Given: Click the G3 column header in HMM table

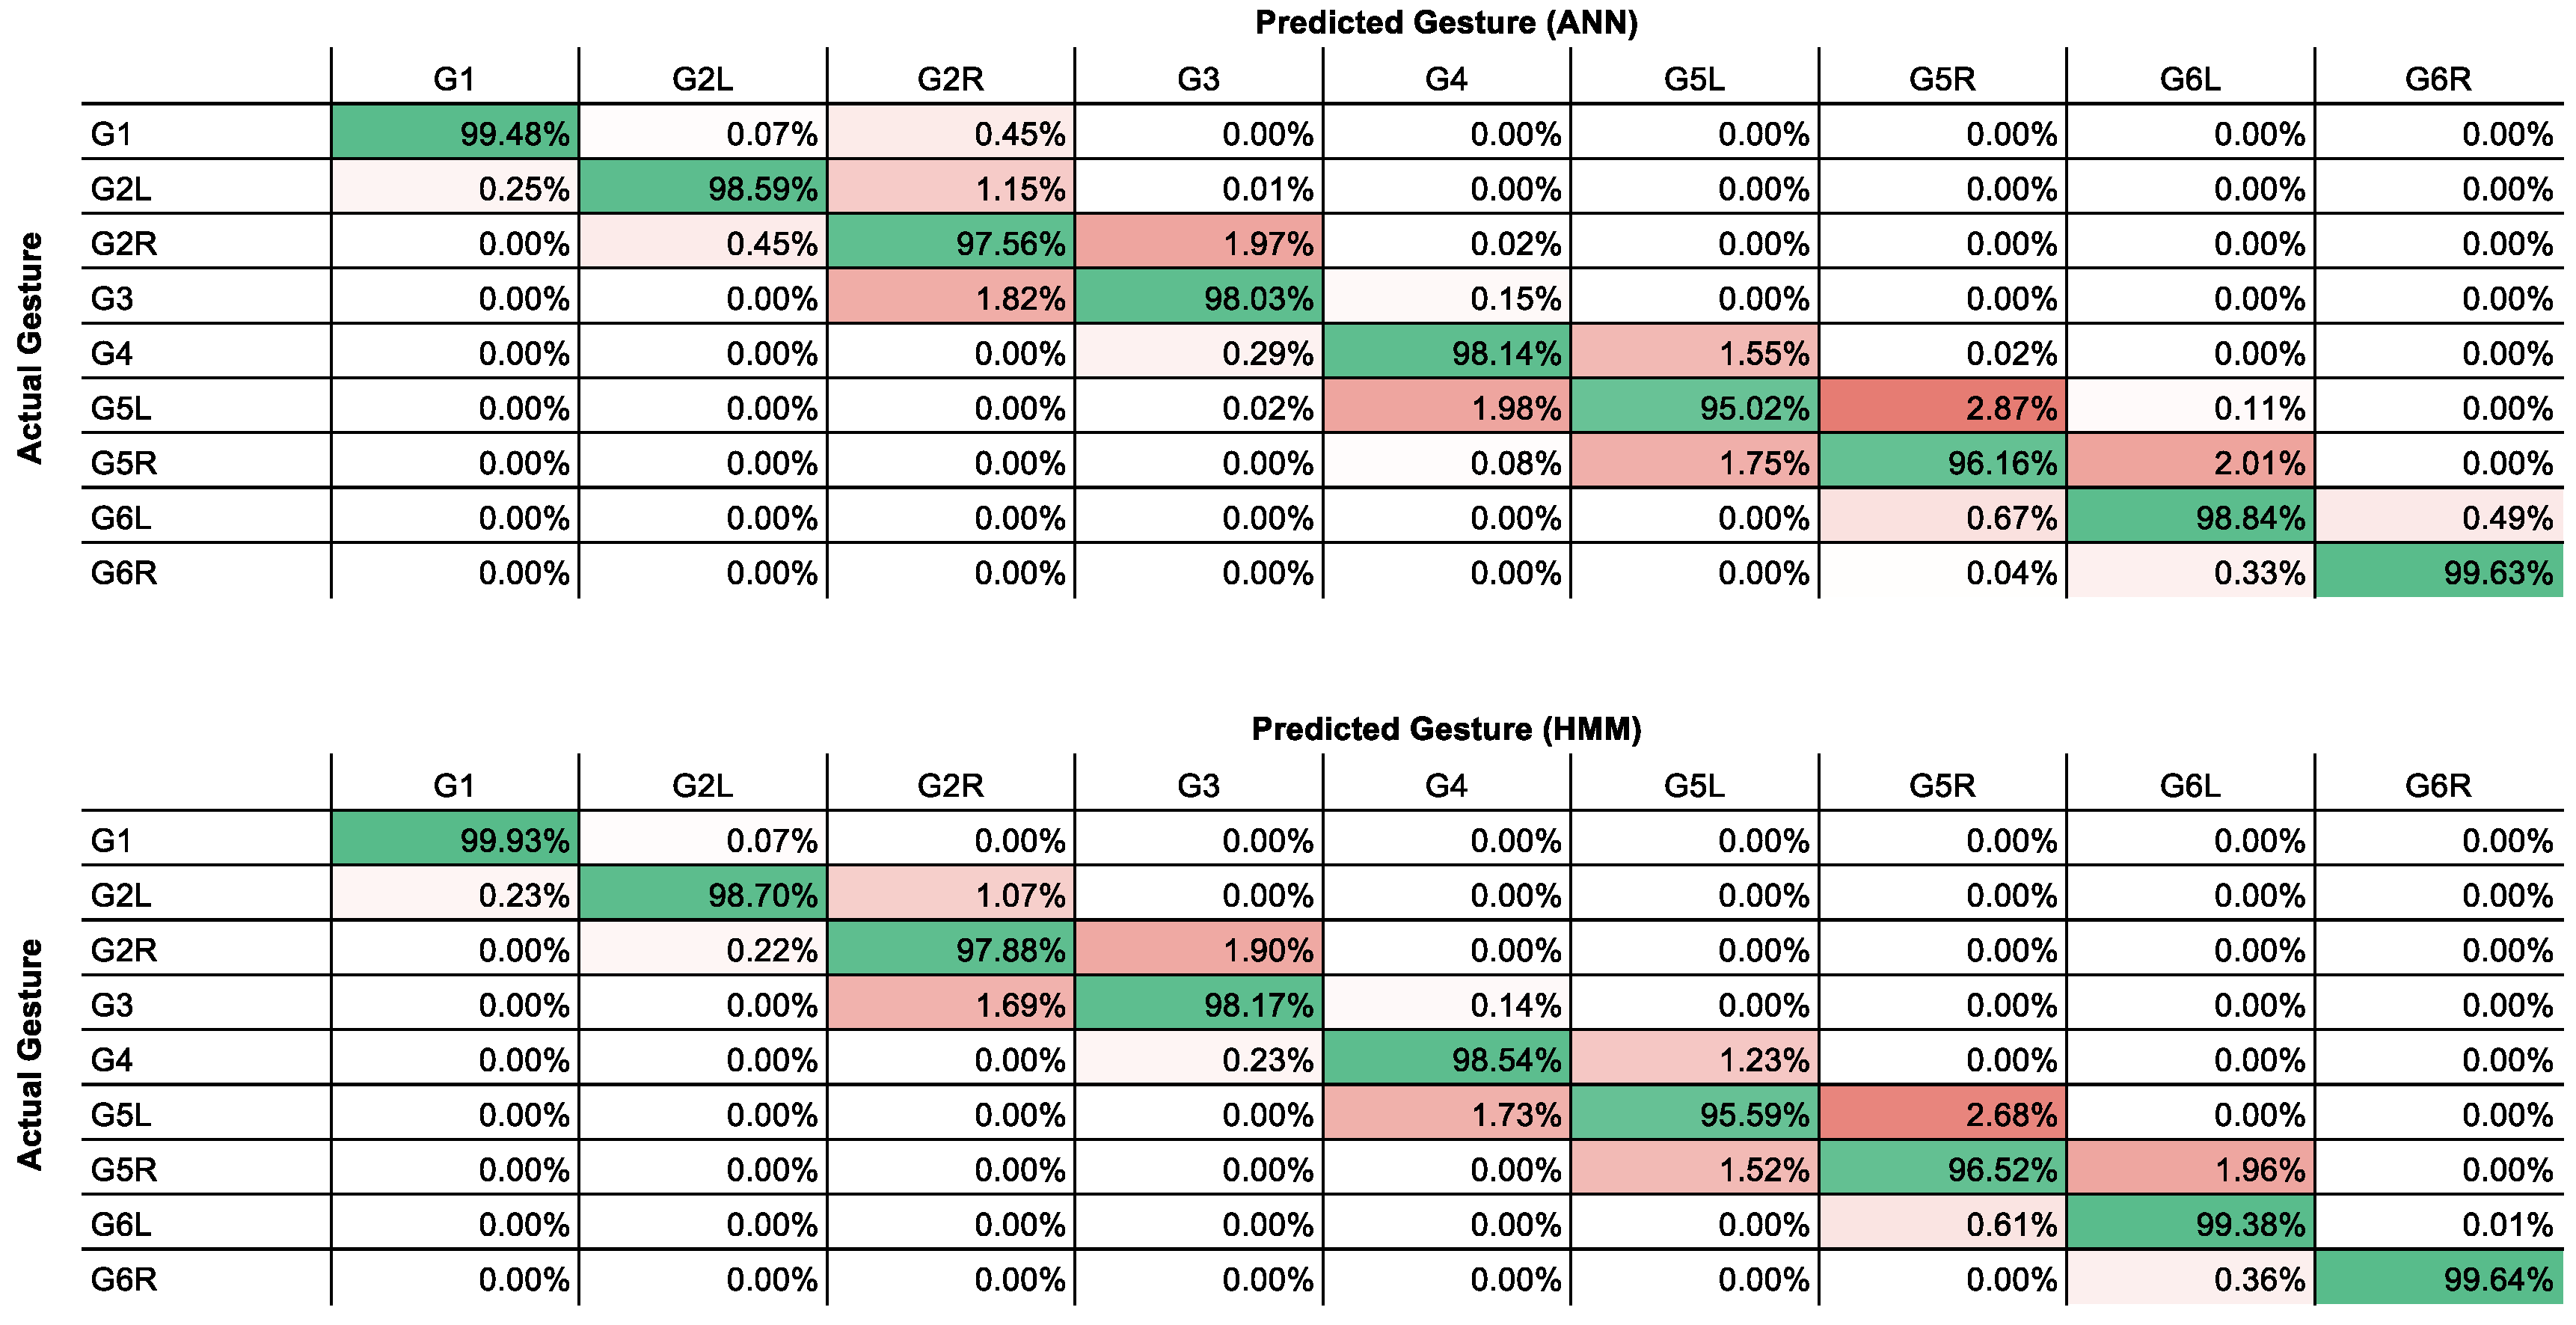Looking at the screenshot, I should (1198, 786).
